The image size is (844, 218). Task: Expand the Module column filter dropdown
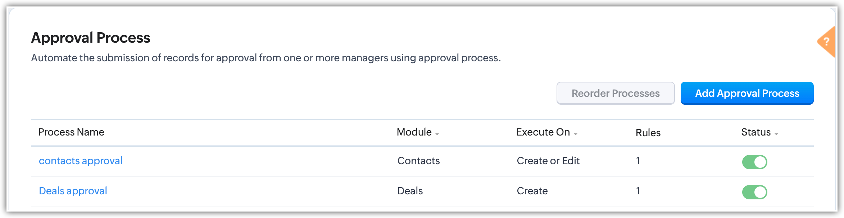click(x=437, y=134)
